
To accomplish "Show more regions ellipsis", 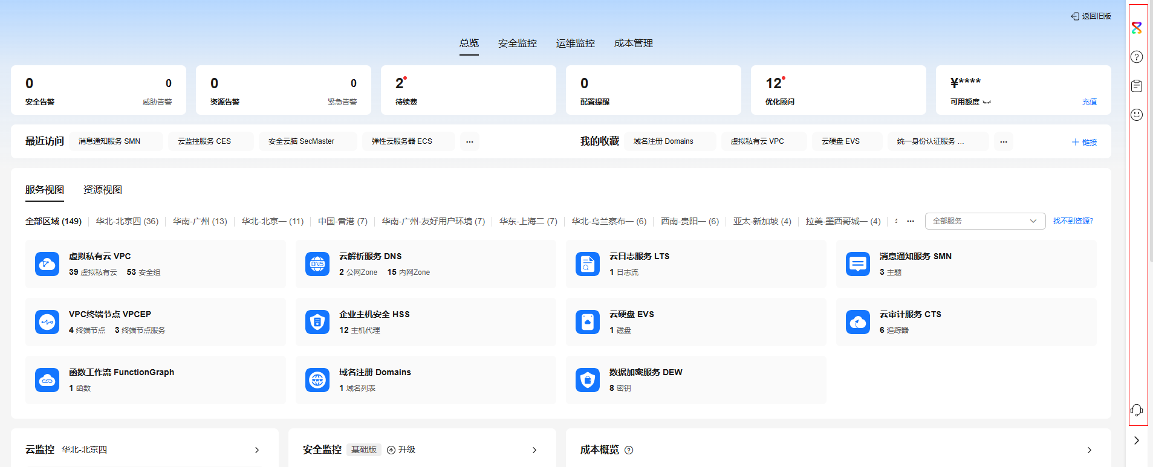I will click(911, 221).
